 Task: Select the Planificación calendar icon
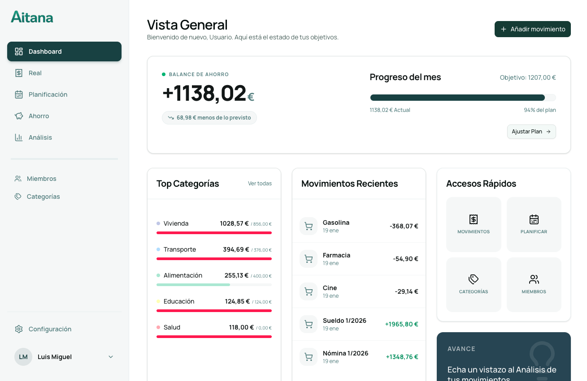tap(19, 94)
